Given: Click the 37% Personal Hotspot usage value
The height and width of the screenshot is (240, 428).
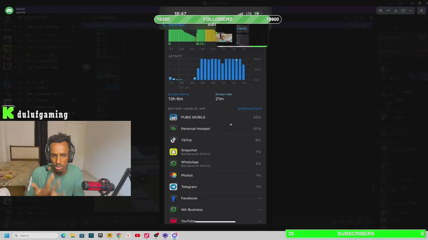Looking at the screenshot, I should (257, 129).
